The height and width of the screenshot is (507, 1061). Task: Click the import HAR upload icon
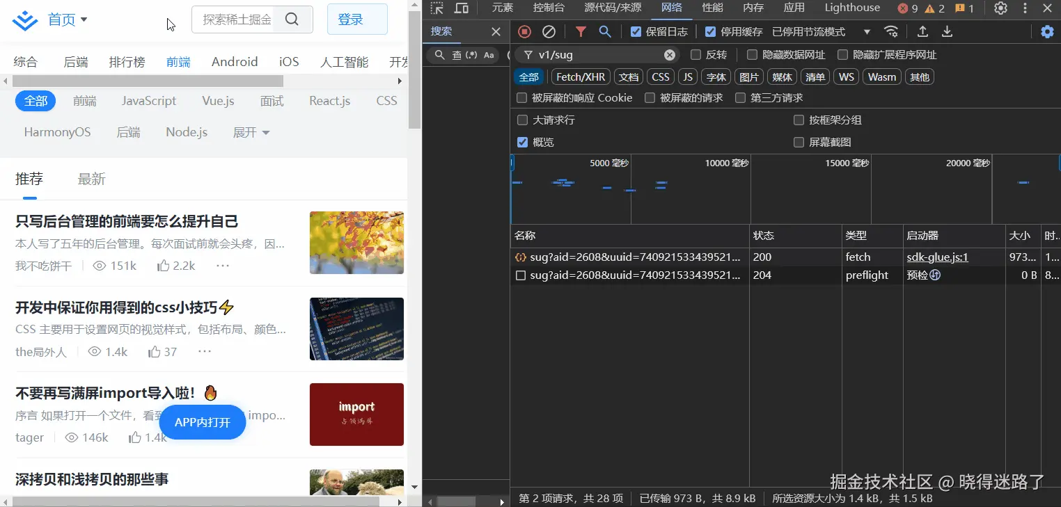point(922,31)
